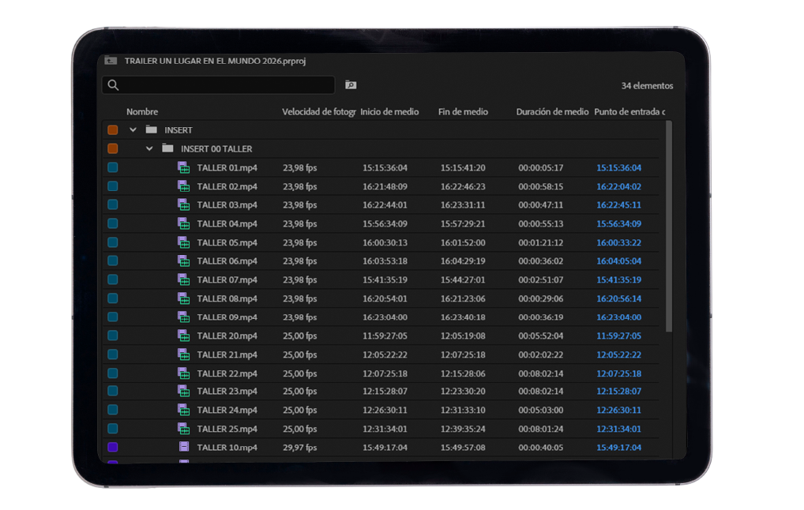
Task: Collapse the INSERT 00 TALLER bin
Action: pos(149,148)
